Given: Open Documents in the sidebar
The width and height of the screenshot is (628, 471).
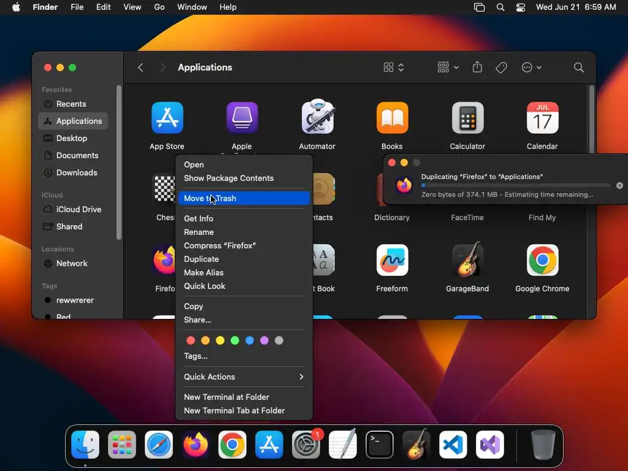Looking at the screenshot, I should (73, 155).
